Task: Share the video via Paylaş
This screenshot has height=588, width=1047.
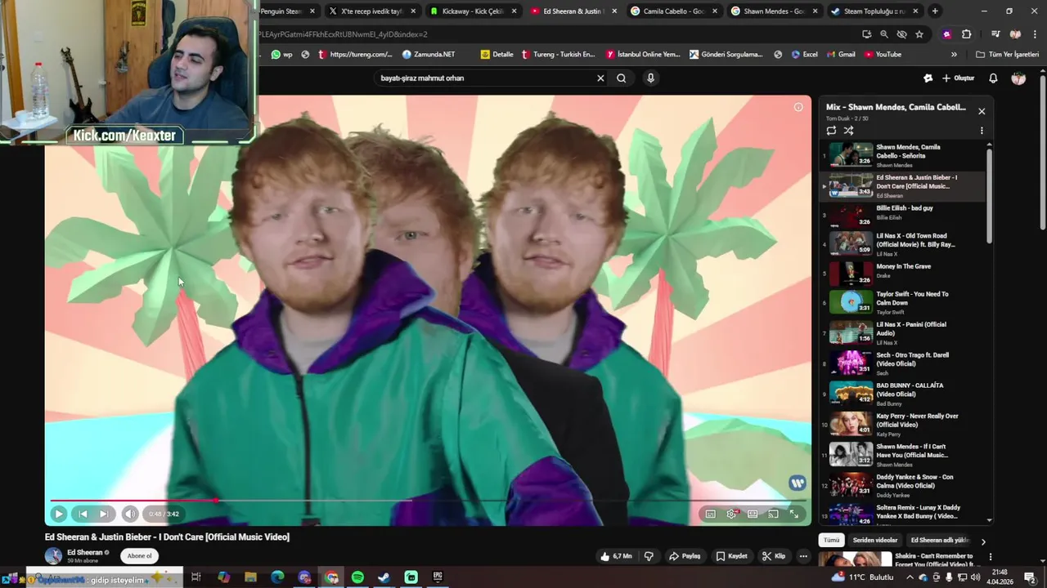Action: (x=685, y=556)
